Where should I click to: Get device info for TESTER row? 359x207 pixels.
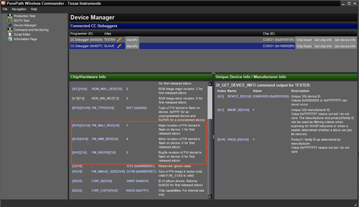coord(345,40)
